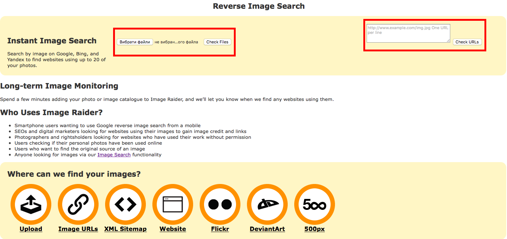Follow the Image URLs text link
This screenshot has width=507, height=239.
[x=78, y=229]
